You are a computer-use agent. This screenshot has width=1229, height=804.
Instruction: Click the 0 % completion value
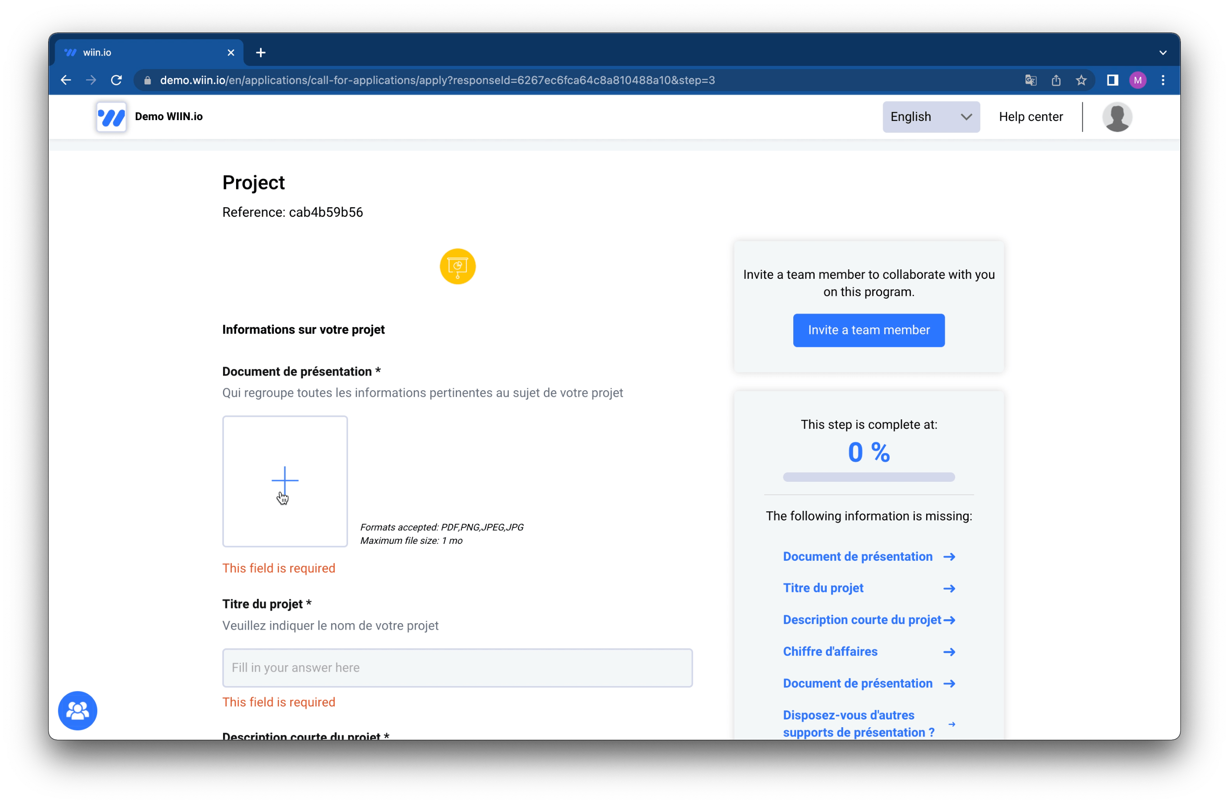tap(868, 452)
